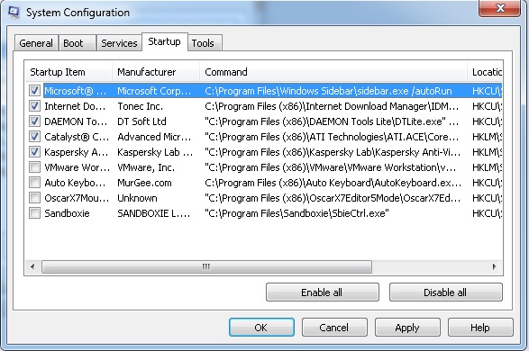Sort by the Startup Item column header
The width and height of the screenshot is (529, 351).
pos(68,72)
